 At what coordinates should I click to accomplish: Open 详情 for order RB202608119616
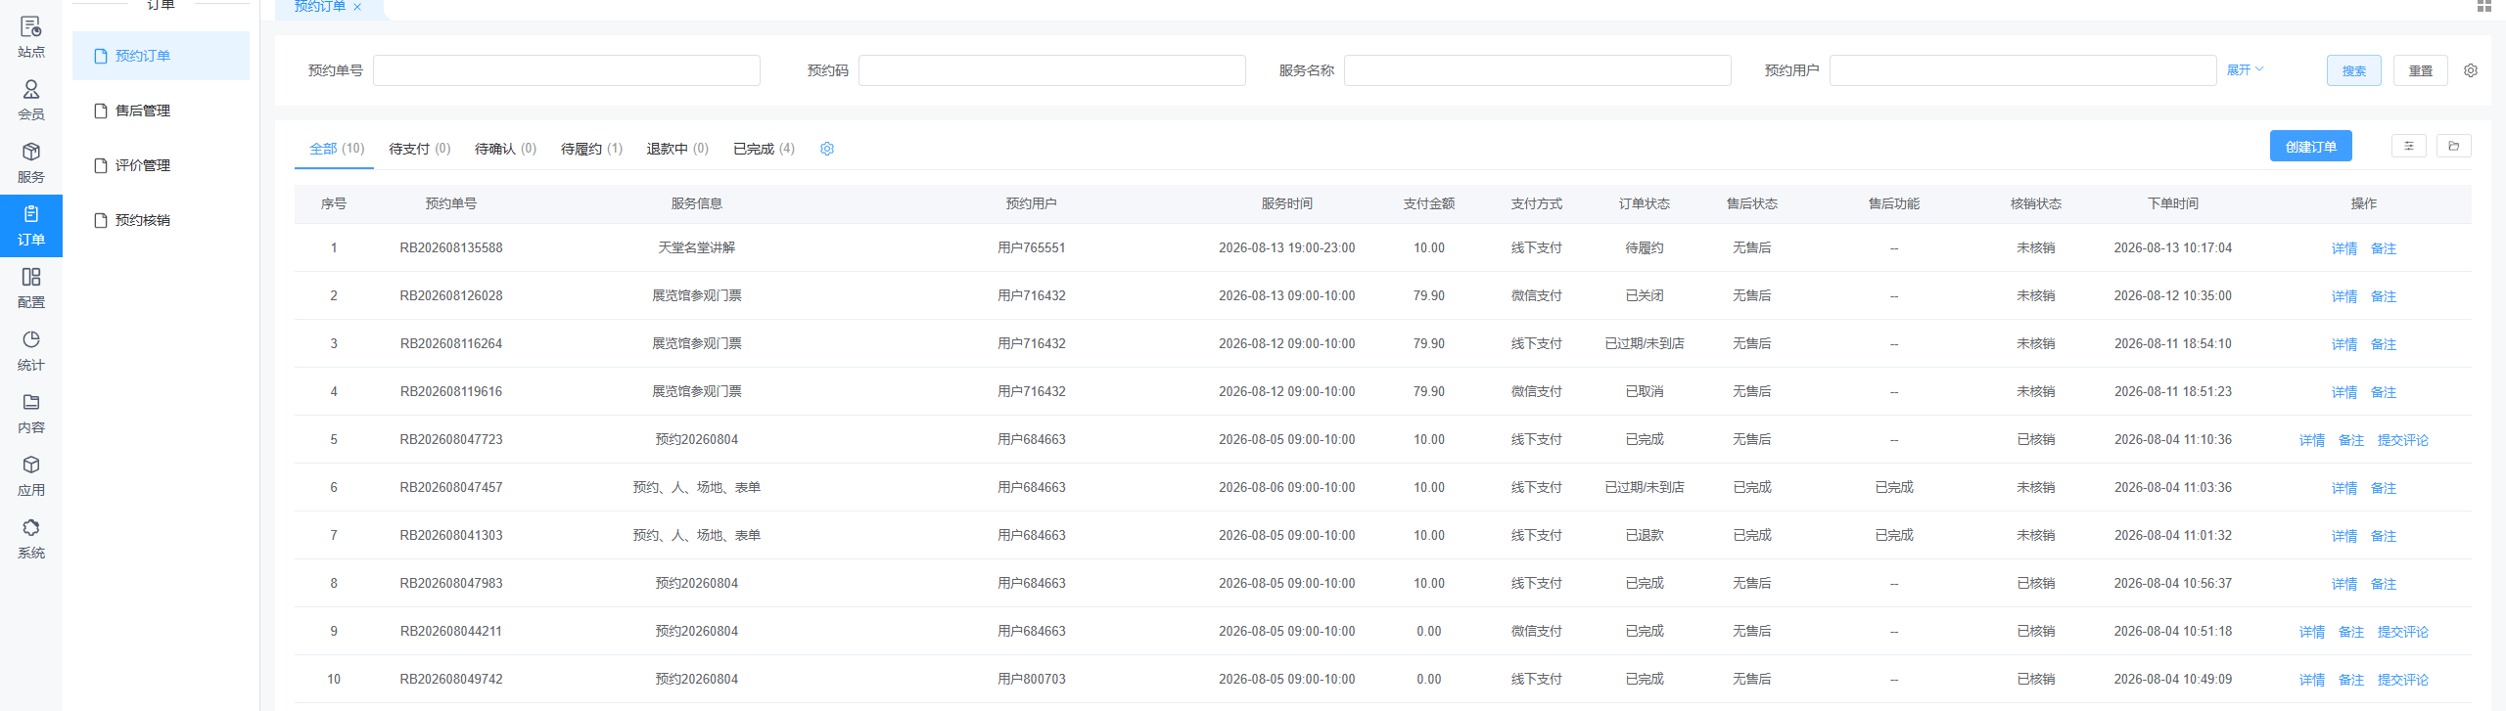coord(2344,392)
